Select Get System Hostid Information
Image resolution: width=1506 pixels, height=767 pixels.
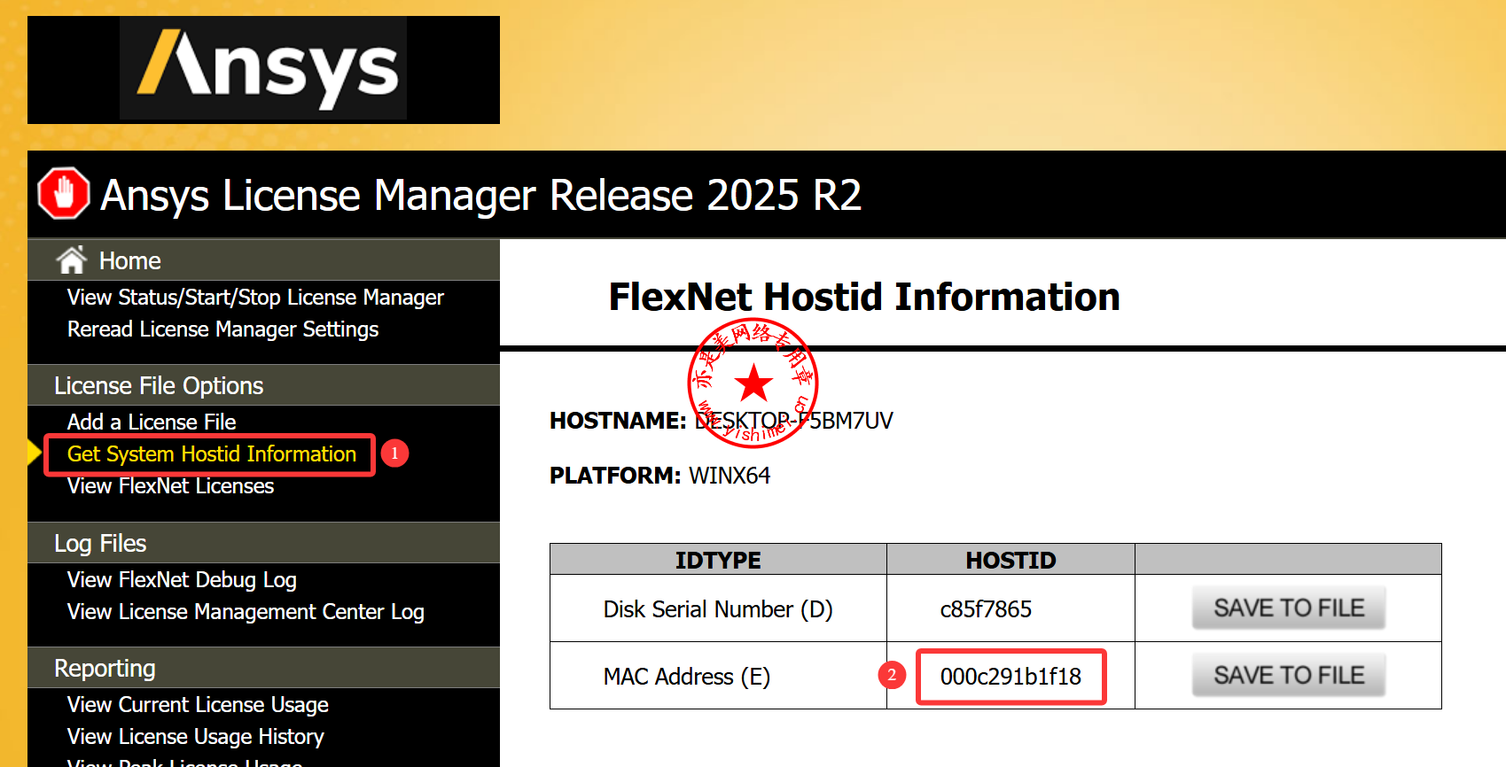(211, 454)
